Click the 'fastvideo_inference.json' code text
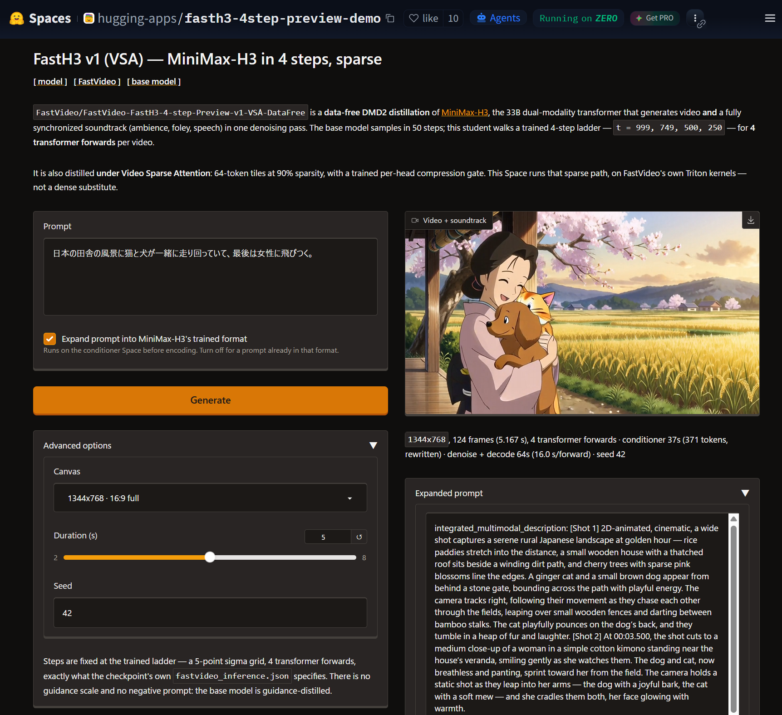Viewport: 782px width, 715px height. coord(232,676)
